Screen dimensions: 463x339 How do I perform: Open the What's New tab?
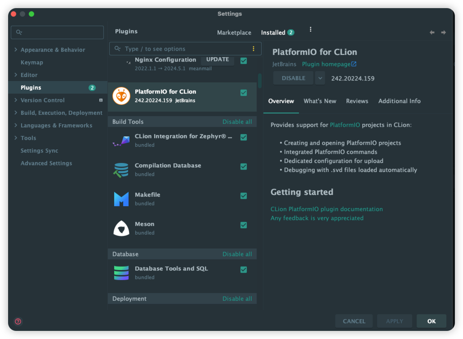[x=320, y=101]
